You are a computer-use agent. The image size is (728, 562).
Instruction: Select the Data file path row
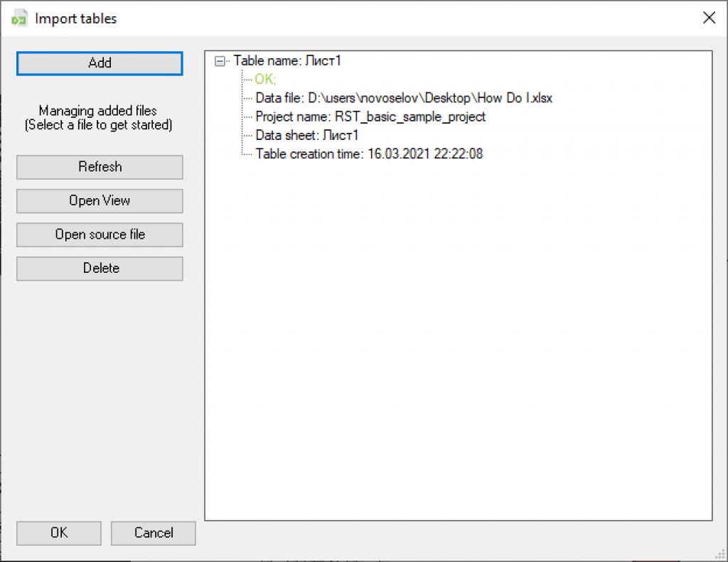404,98
